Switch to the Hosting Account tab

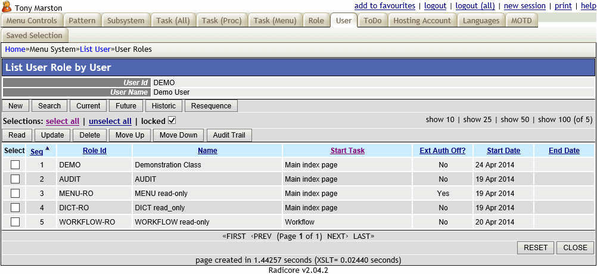(422, 20)
